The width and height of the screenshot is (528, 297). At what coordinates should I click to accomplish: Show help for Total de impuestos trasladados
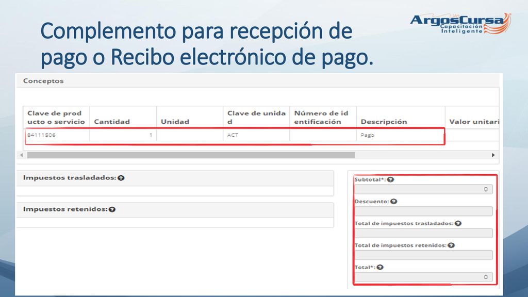(x=458, y=223)
